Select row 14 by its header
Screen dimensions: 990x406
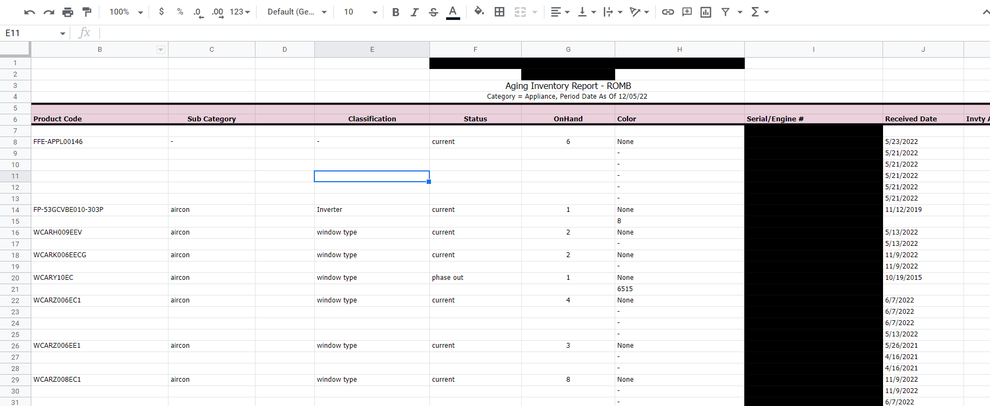click(x=15, y=210)
